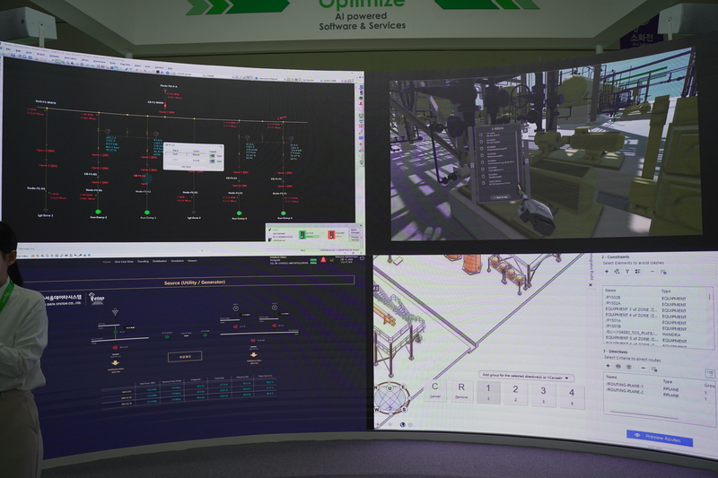This screenshot has height=478, width=718.
Task: Select /ROUTING-PLANE-1 in the Directives list
Action: pos(626,386)
